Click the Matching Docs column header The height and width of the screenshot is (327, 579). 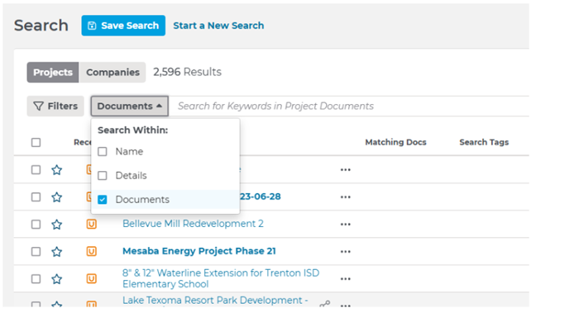point(395,142)
